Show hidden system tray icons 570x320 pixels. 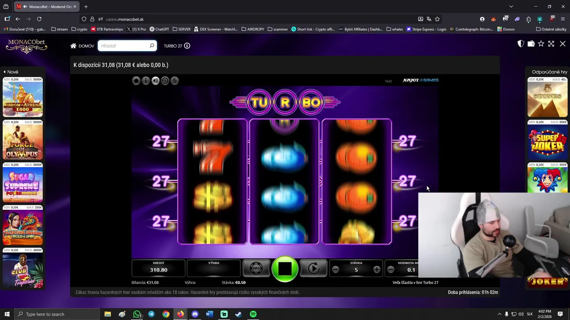tap(499, 314)
